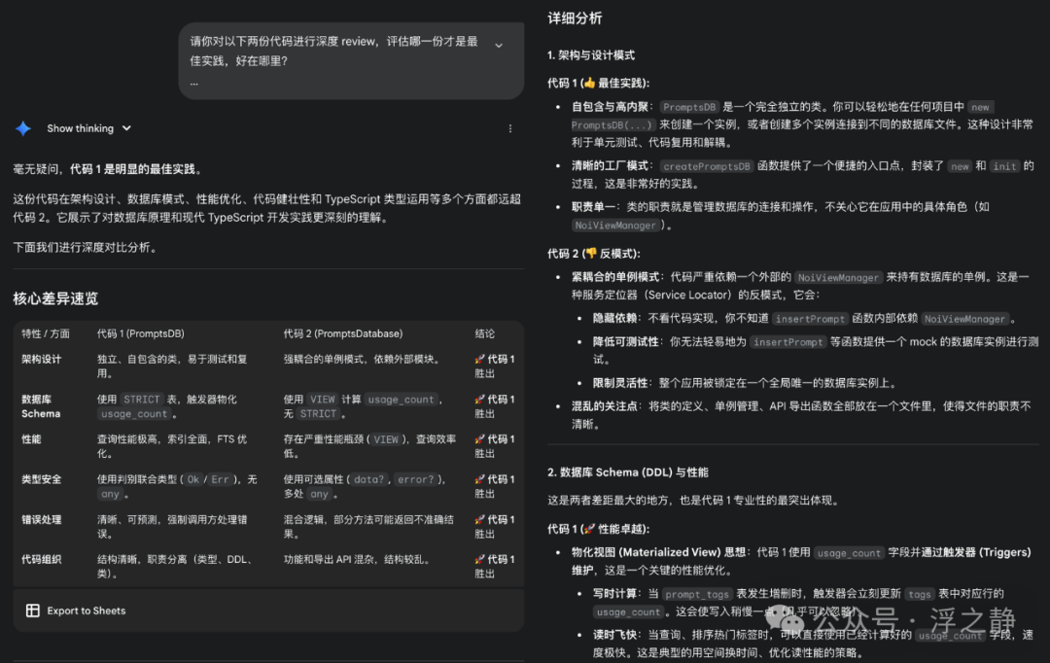Click the 代码 2 (PromptsDatabase) column header
The width and height of the screenshot is (1050, 663).
tap(343, 333)
